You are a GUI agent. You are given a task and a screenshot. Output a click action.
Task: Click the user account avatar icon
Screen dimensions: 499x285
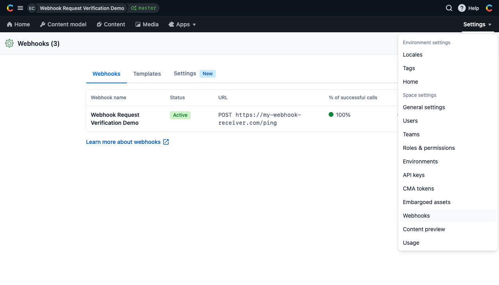tap(489, 8)
